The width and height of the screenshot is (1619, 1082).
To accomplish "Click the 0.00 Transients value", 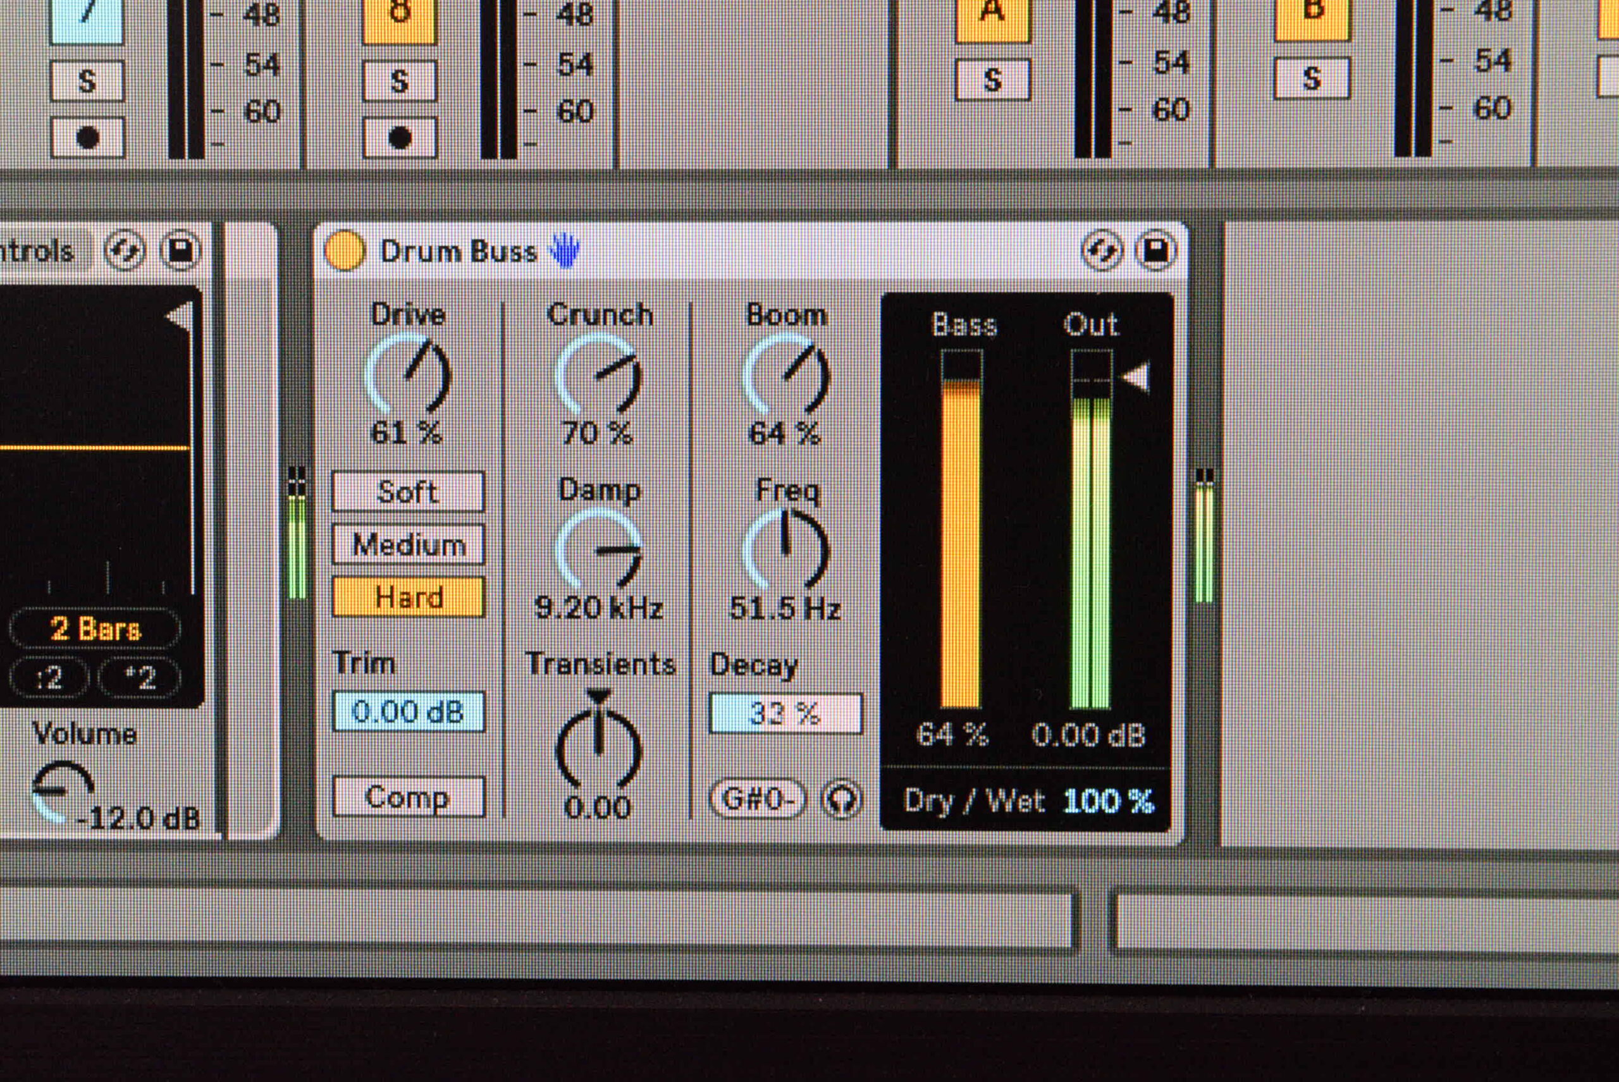I will pos(598,807).
